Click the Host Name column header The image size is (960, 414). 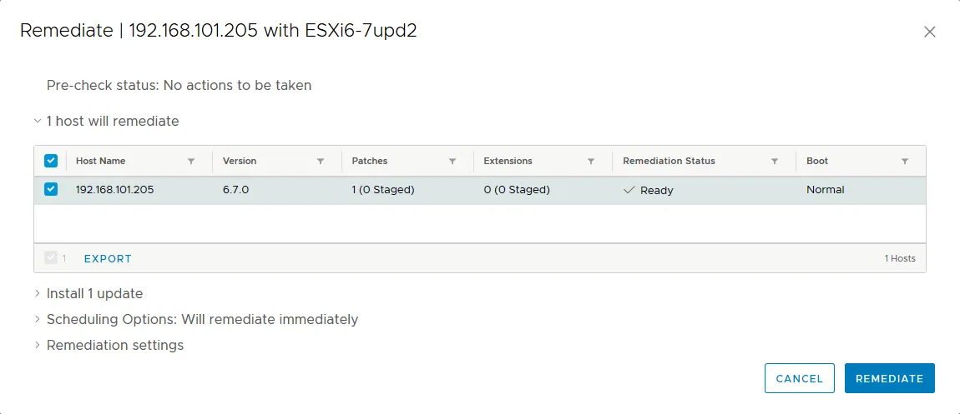pyautogui.click(x=101, y=161)
